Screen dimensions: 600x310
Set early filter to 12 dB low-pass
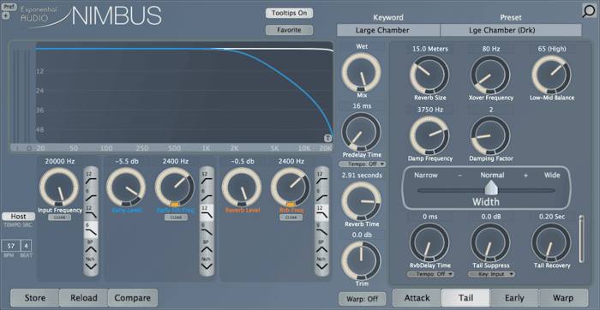point(207,212)
